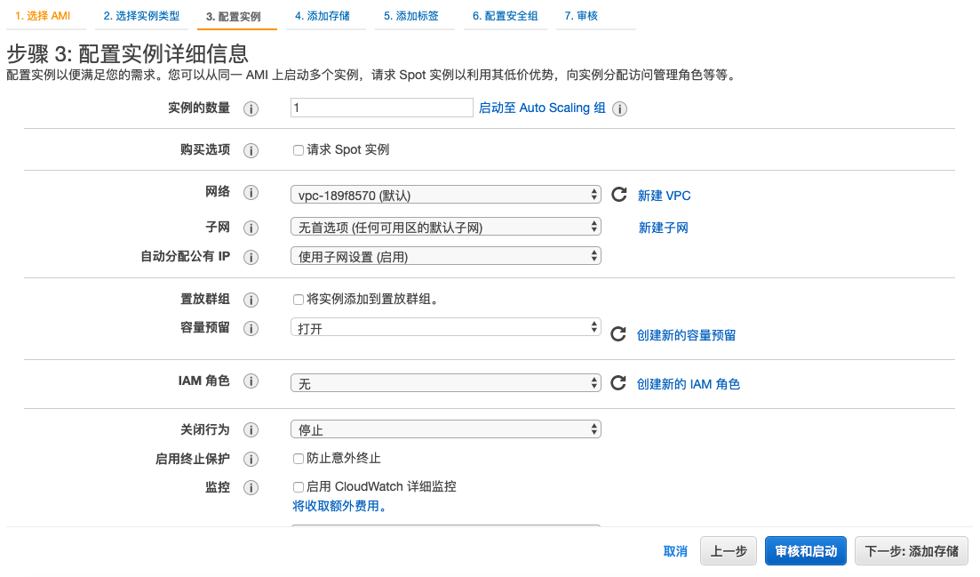Check 将实例添加到置放群组 option

click(x=299, y=300)
